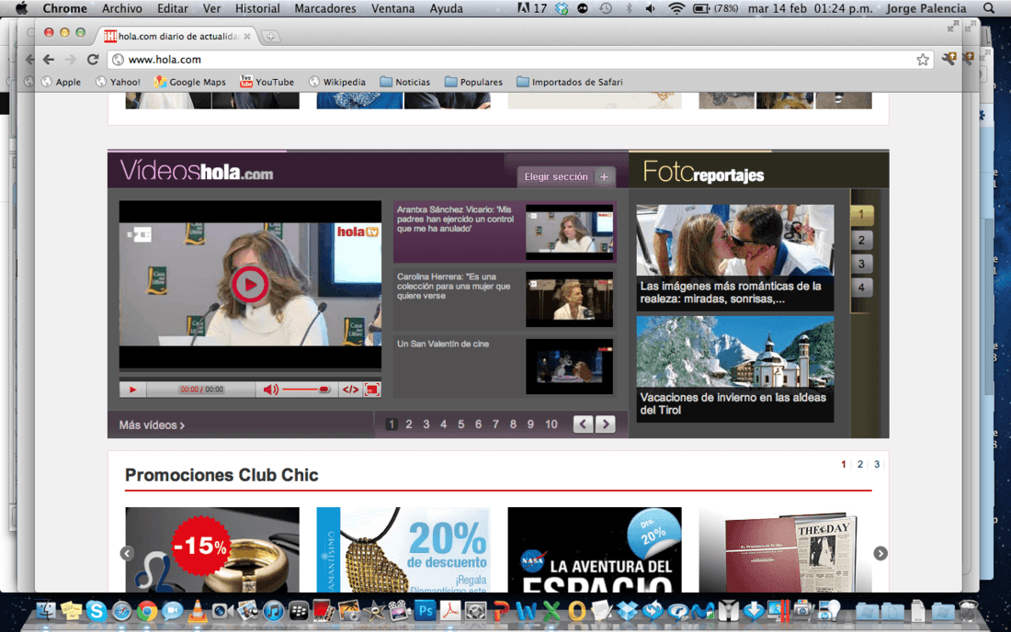The height and width of the screenshot is (632, 1011).
Task: Close the hola.com tab
Action: click(x=247, y=37)
